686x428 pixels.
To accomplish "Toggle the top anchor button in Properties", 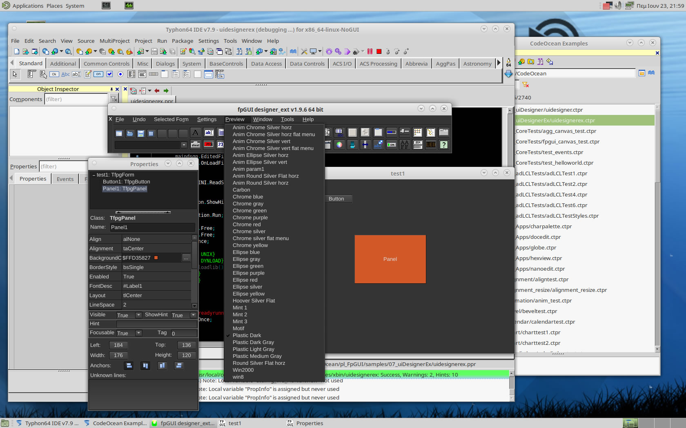I will point(145,366).
